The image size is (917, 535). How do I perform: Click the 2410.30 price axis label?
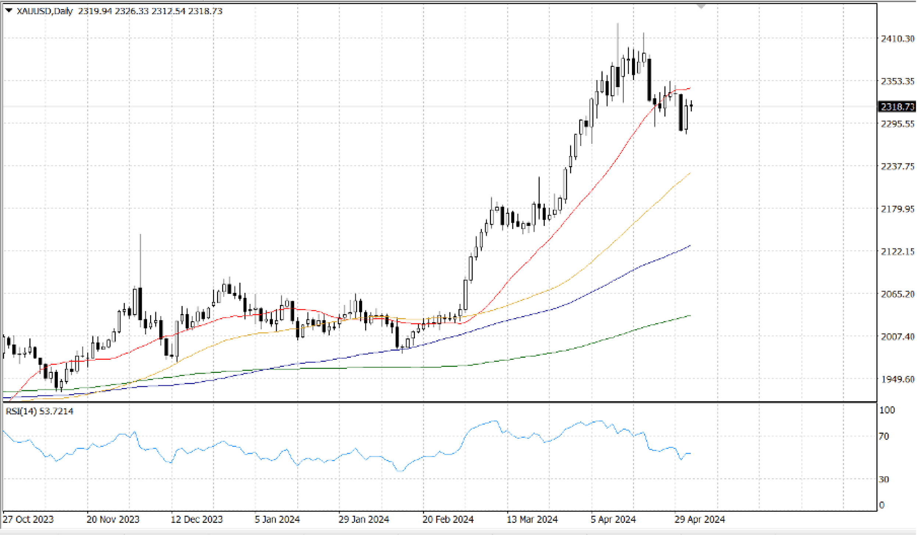pos(897,39)
